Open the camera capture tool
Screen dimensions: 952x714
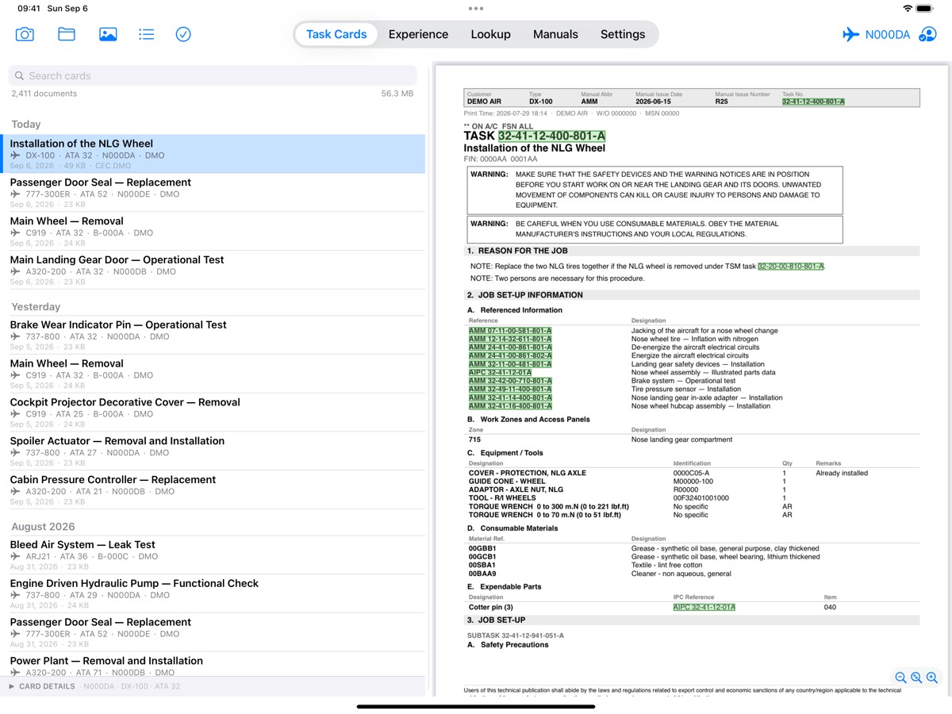click(x=25, y=34)
